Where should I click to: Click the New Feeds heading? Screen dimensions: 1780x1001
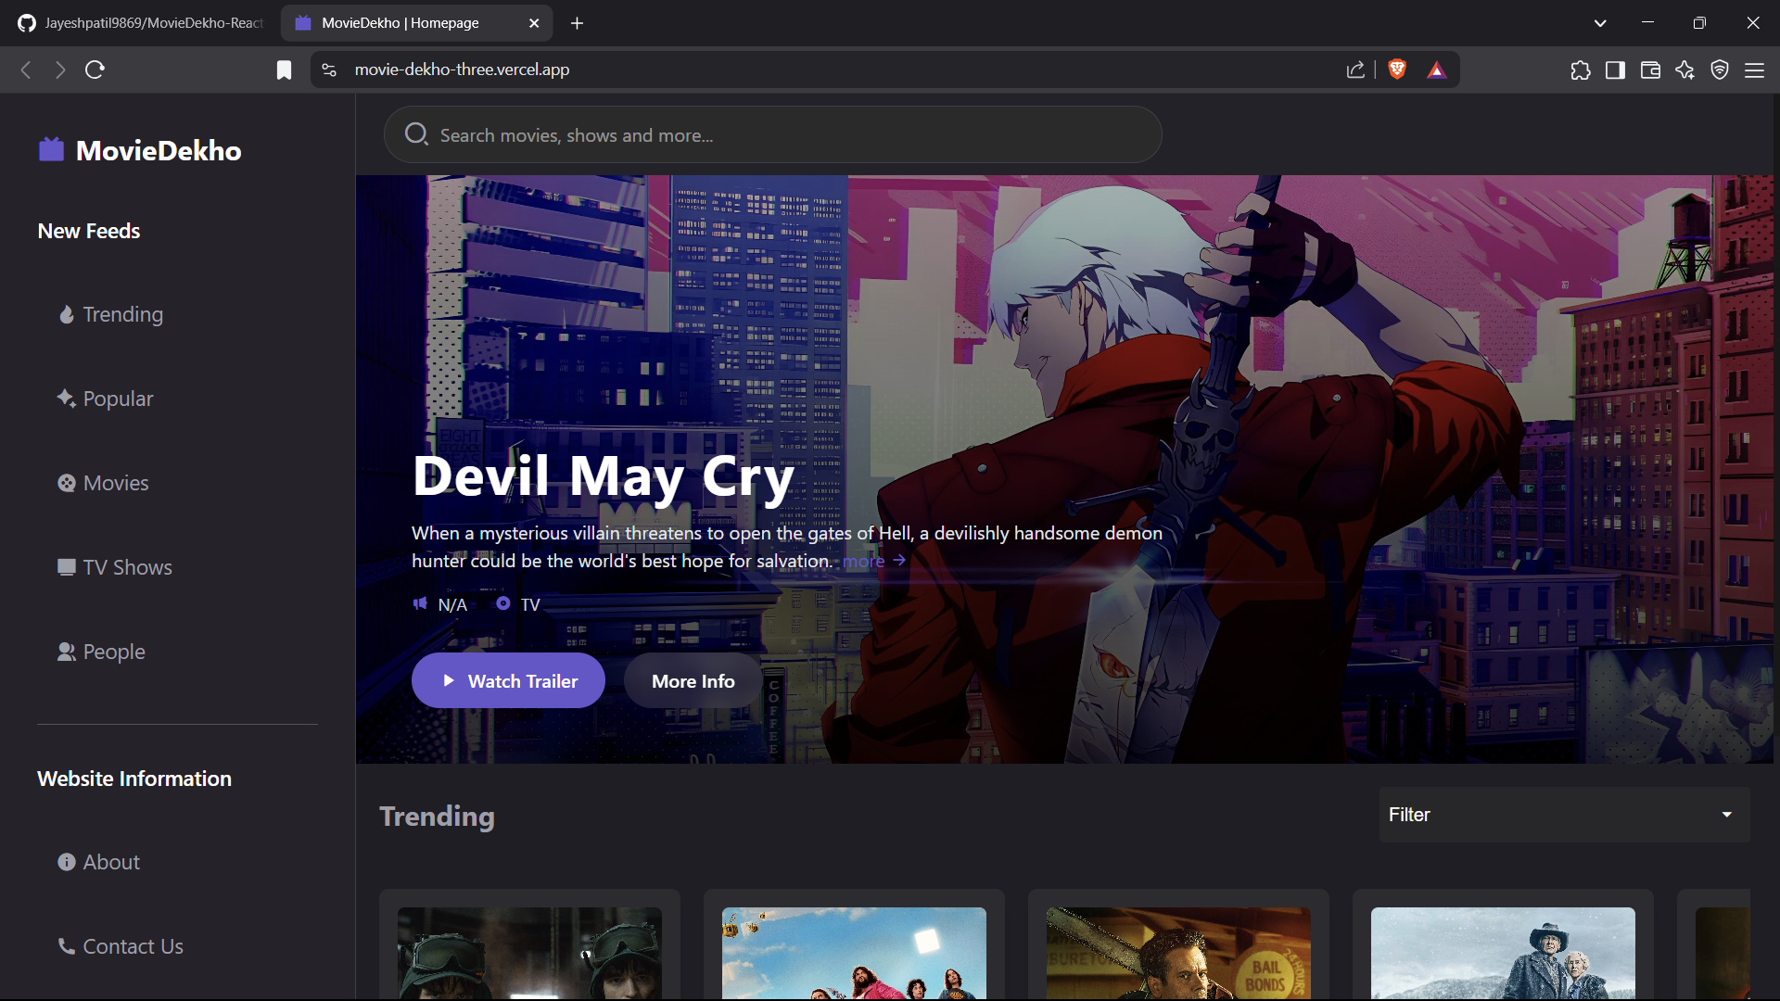pos(89,231)
